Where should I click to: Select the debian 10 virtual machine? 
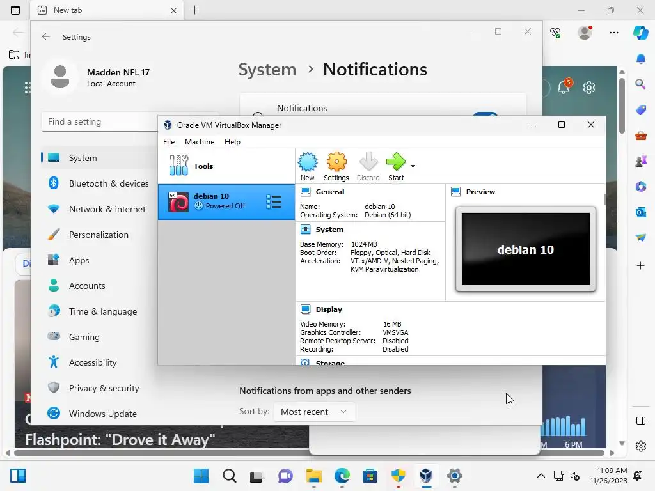pos(226,201)
